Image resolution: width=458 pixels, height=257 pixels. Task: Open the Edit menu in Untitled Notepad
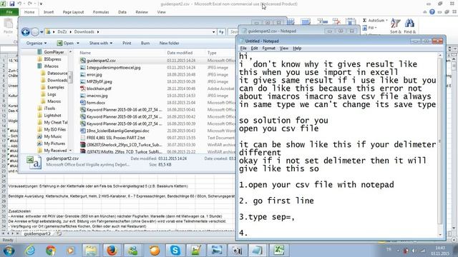(255, 49)
